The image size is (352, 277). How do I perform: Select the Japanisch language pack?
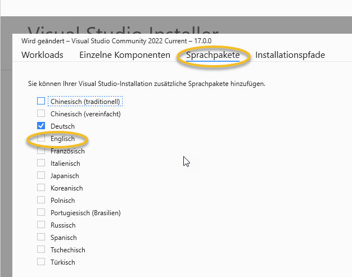41,175
